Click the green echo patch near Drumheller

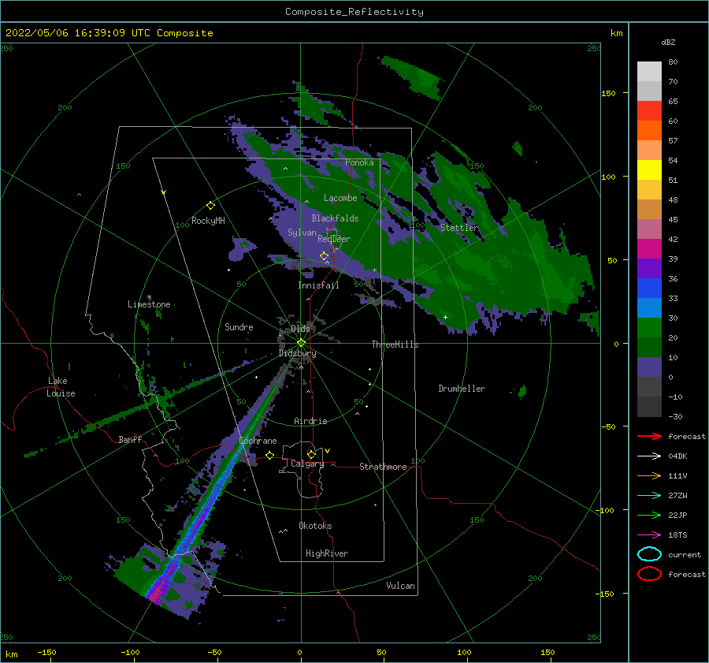[522, 392]
